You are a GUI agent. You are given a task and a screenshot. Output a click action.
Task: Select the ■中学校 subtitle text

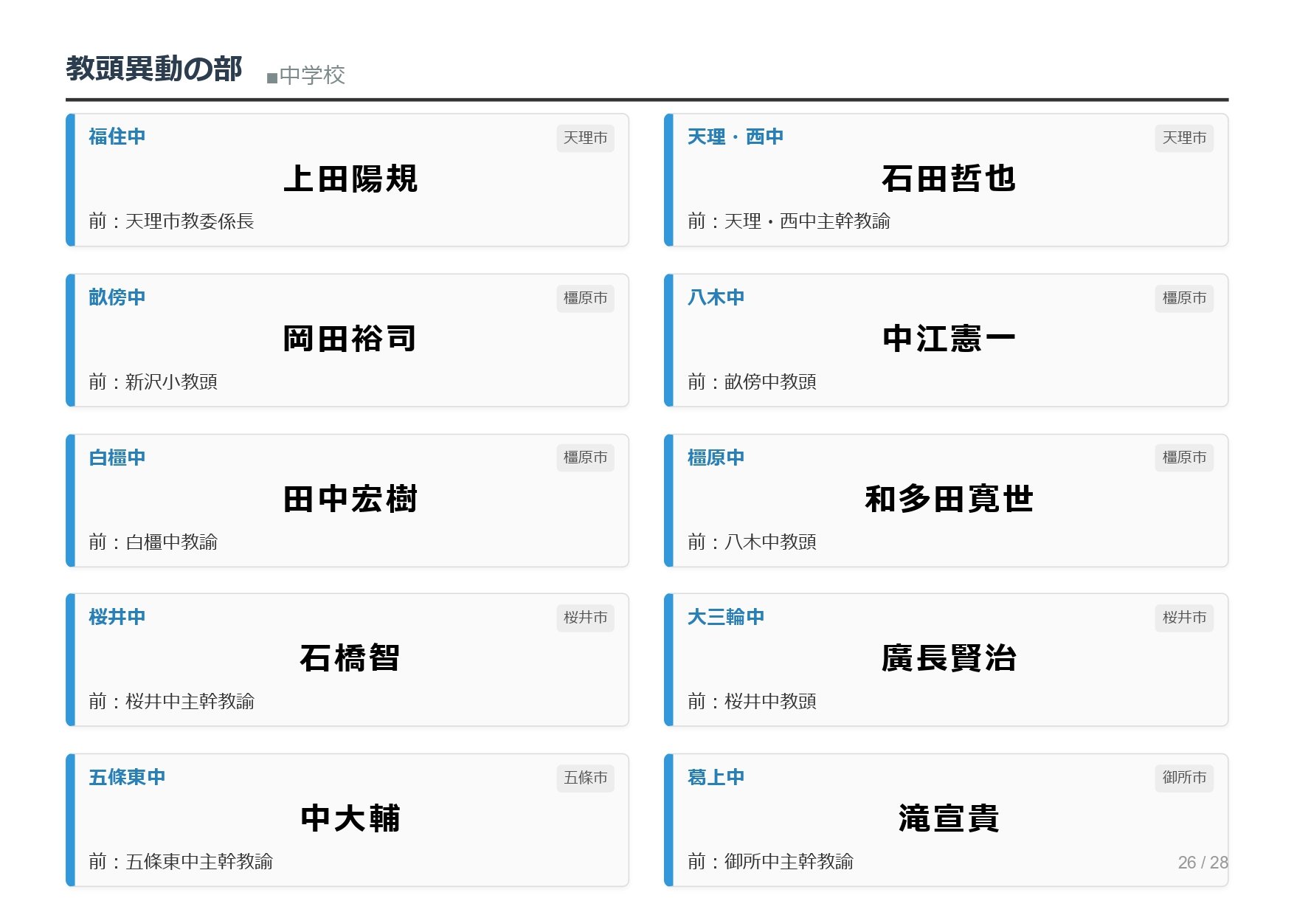(x=305, y=75)
